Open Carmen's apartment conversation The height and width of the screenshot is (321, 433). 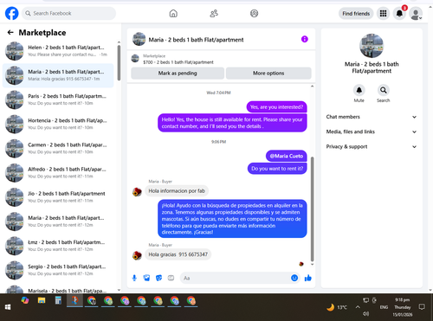tap(58, 149)
